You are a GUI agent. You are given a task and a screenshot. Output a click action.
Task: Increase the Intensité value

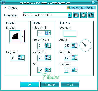pos(73,57)
